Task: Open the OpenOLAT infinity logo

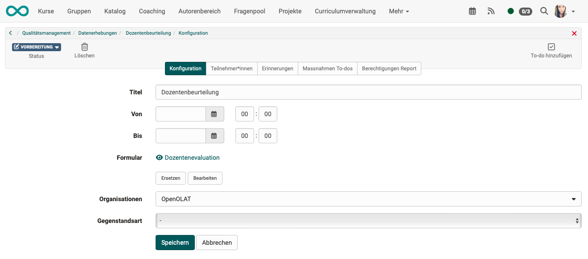Action: tap(17, 11)
